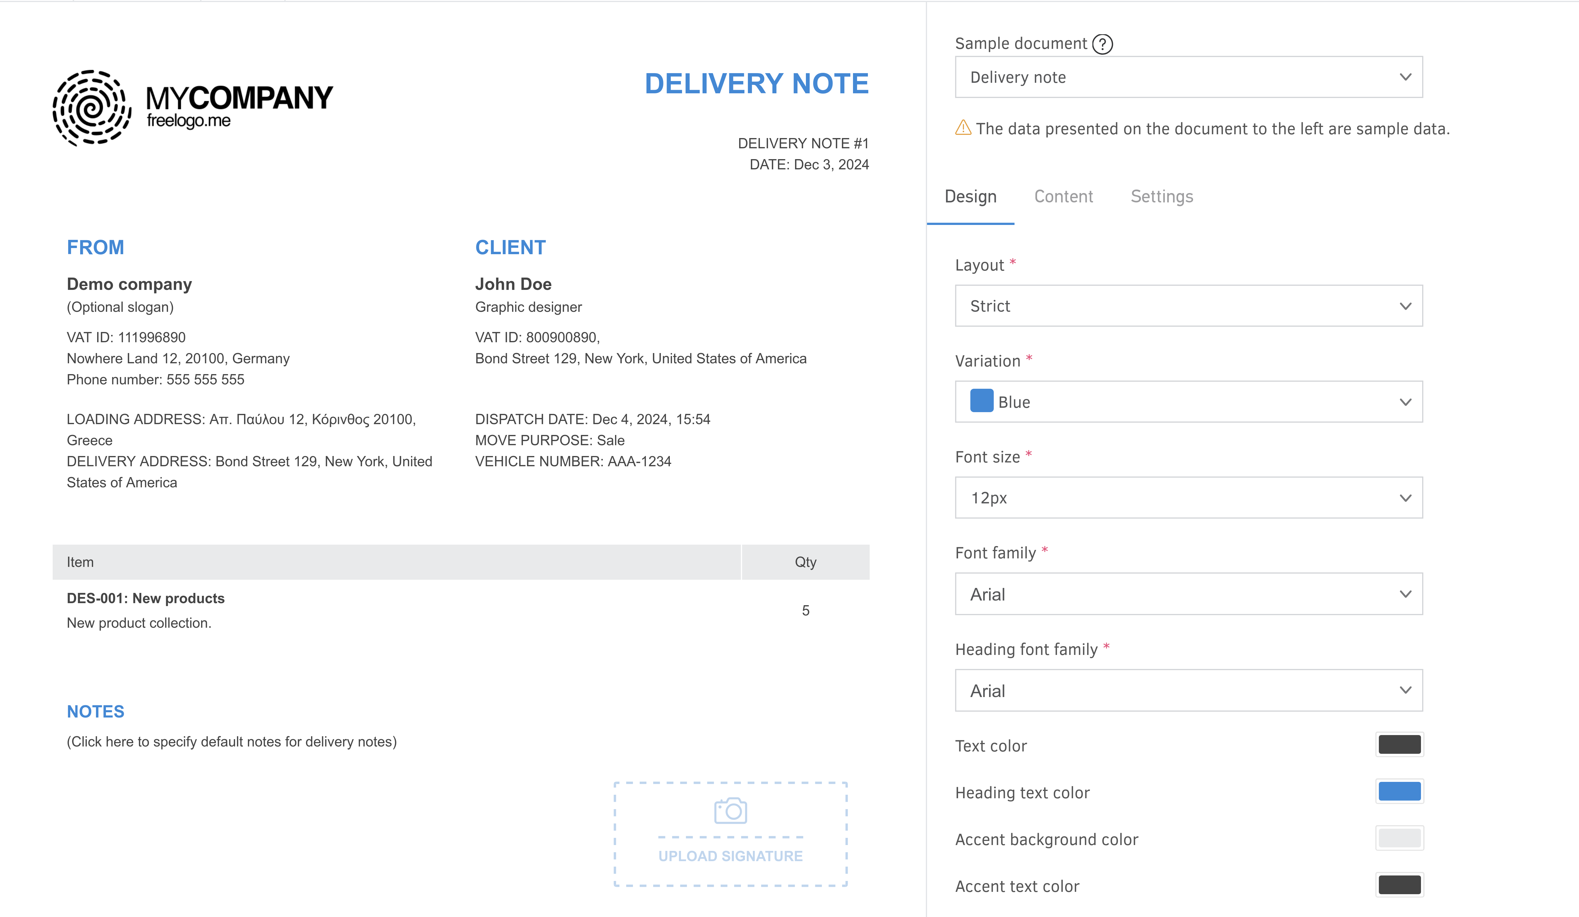Click VAT ID: 800900890 line
1579x917 pixels.
coord(538,338)
